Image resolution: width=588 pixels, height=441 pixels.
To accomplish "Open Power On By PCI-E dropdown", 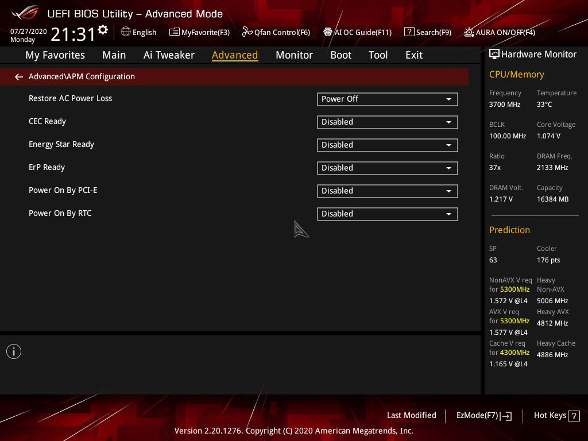I will pos(388,191).
